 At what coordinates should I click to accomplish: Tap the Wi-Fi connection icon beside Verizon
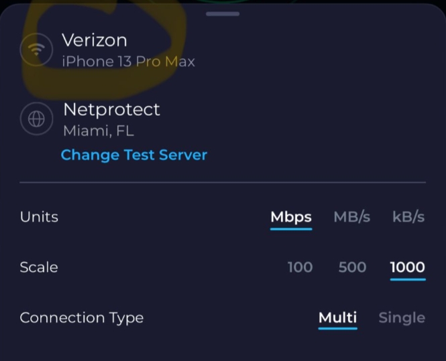point(37,50)
